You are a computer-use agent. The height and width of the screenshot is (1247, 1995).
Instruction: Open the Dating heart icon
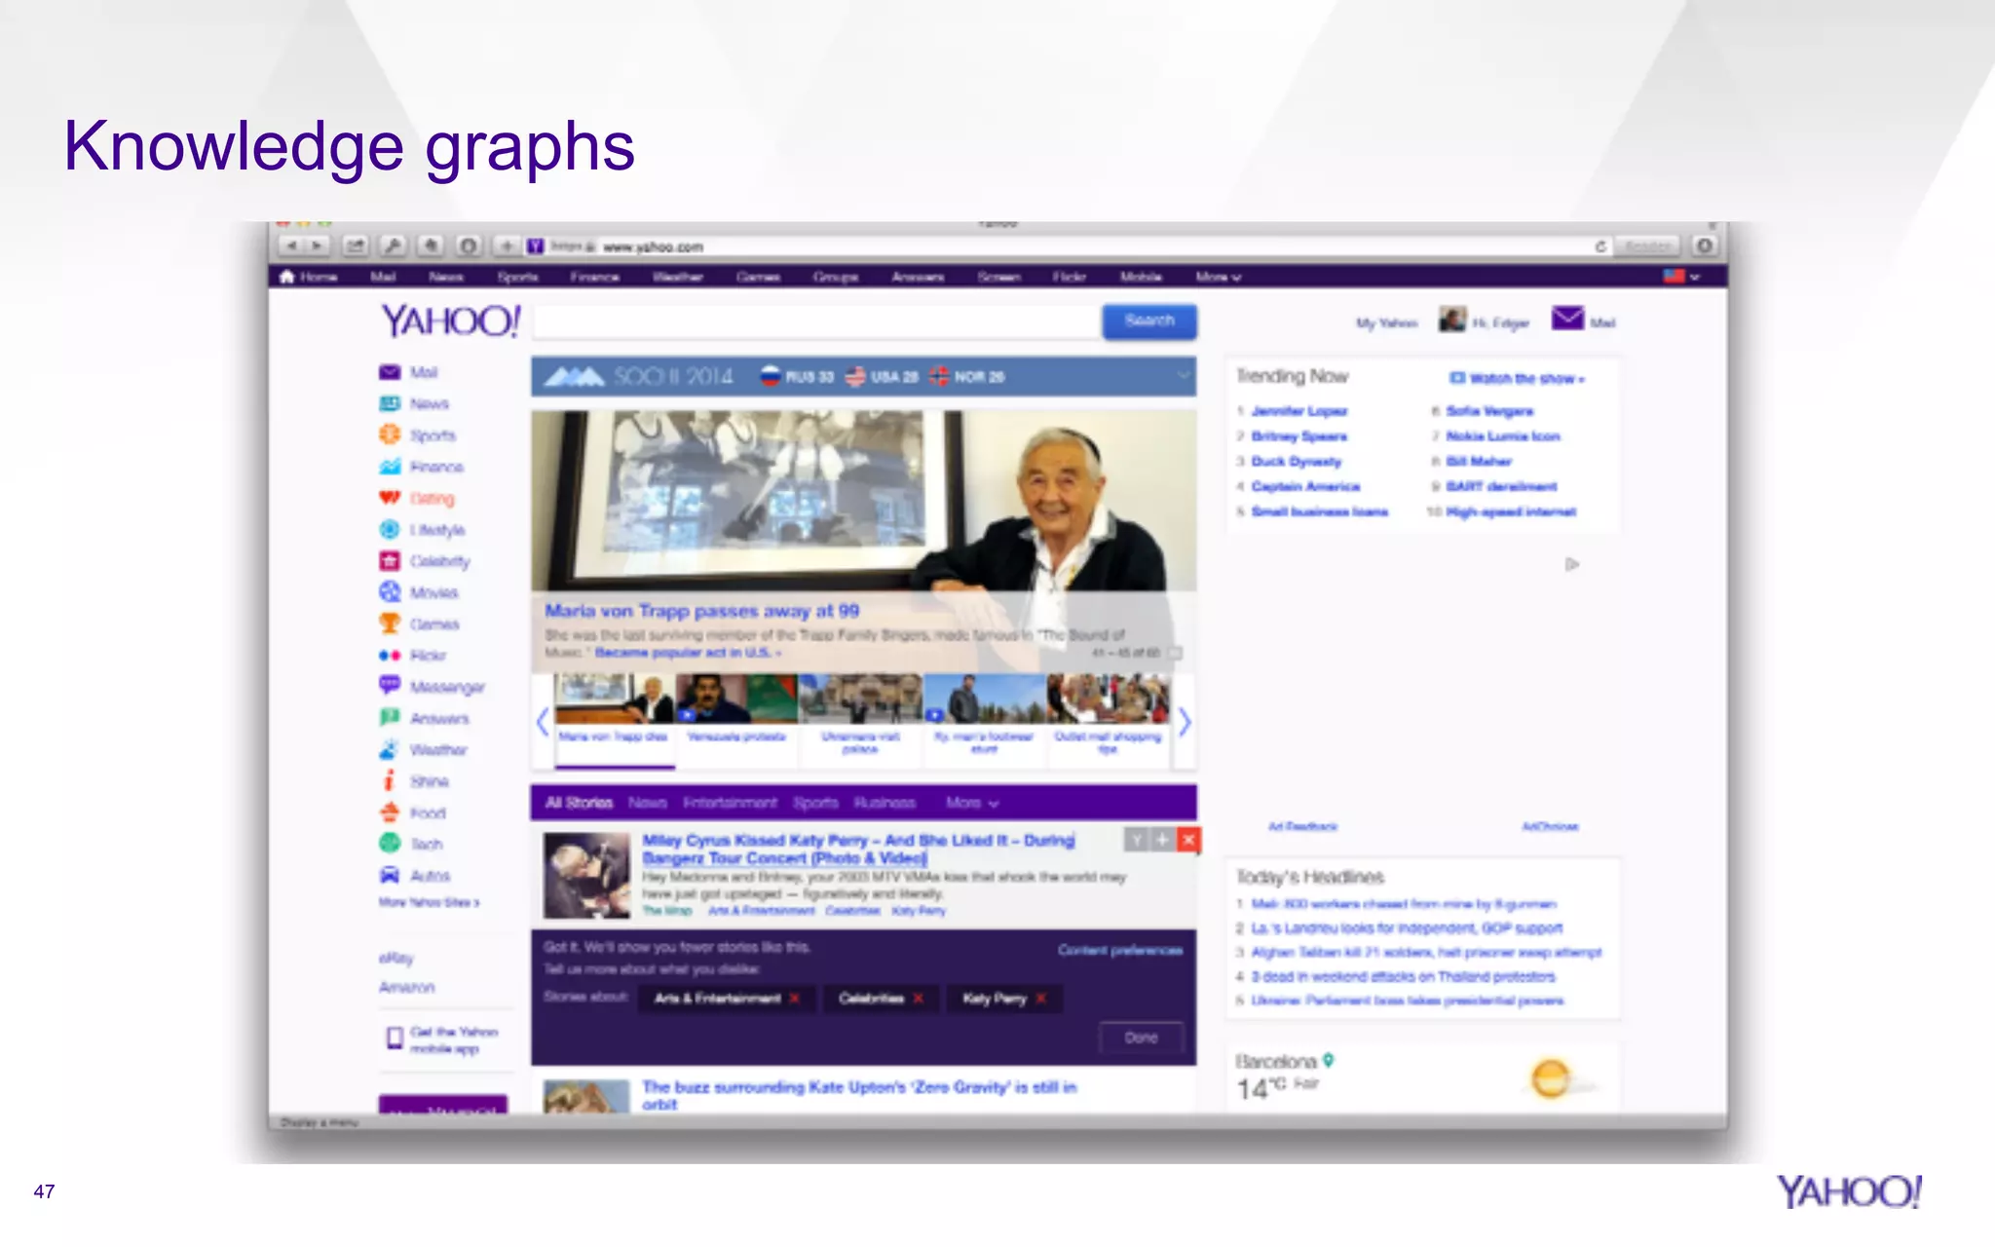pos(390,498)
